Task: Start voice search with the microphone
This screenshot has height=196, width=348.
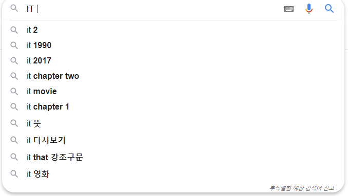Action: (308, 9)
